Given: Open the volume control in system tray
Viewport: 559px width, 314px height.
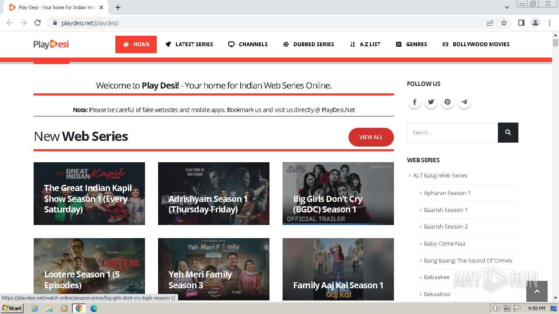Looking at the screenshot, I should 497,308.
